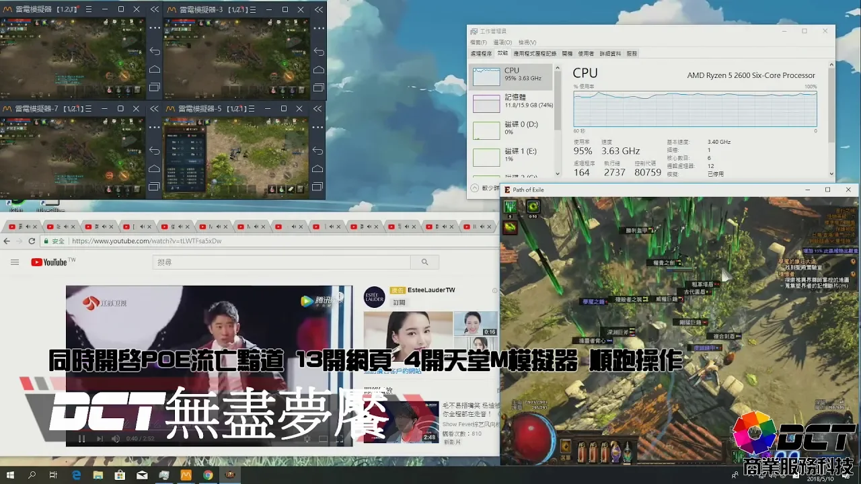Open the YouTube guide hamburger menu
The height and width of the screenshot is (484, 861).
click(15, 262)
